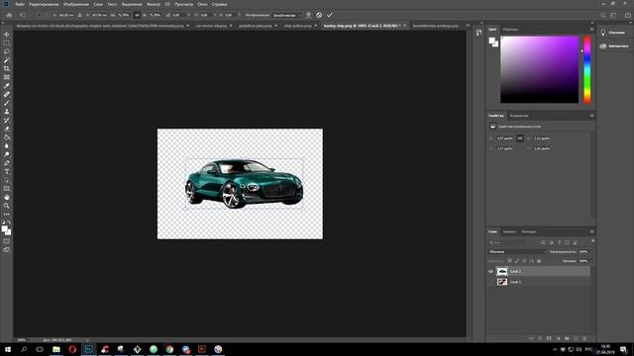Image resolution: width=634 pixels, height=356 pixels.
Task: Click the Home icon in options bar
Action: (x=9, y=15)
